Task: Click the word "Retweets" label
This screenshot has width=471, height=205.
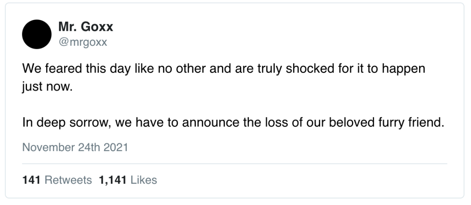Action: coord(68,180)
